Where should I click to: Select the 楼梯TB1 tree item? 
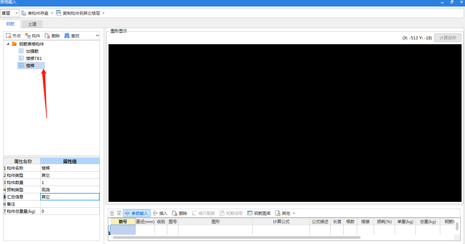pyautogui.click(x=34, y=58)
